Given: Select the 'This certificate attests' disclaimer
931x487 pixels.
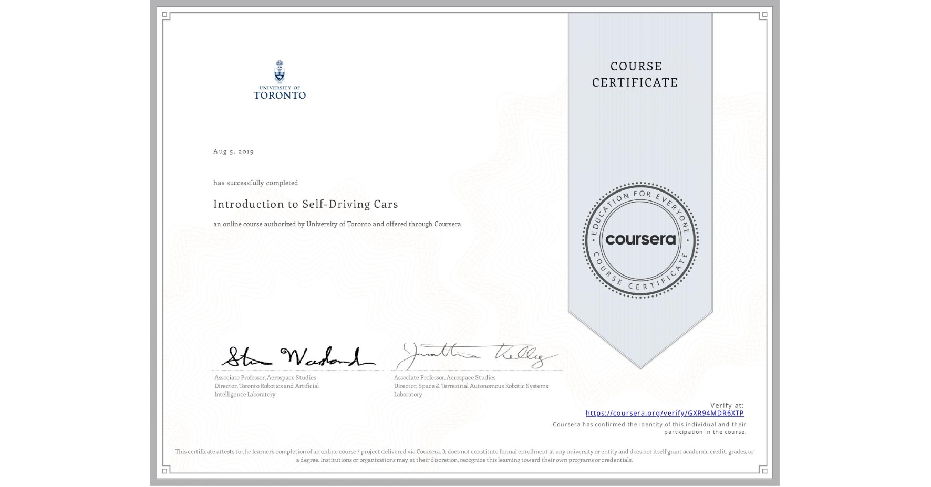Looking at the screenshot, I should 464,456.
